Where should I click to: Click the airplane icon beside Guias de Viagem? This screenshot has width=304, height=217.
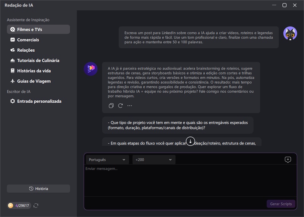13,81
